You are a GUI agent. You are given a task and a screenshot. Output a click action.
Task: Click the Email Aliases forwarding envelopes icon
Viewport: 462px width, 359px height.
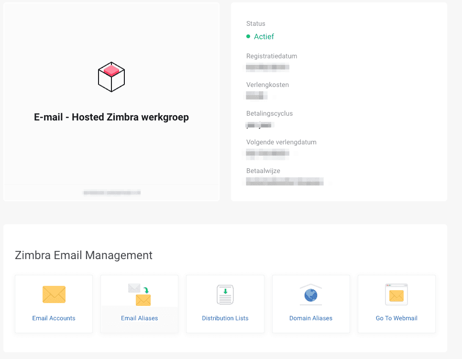[x=139, y=294]
